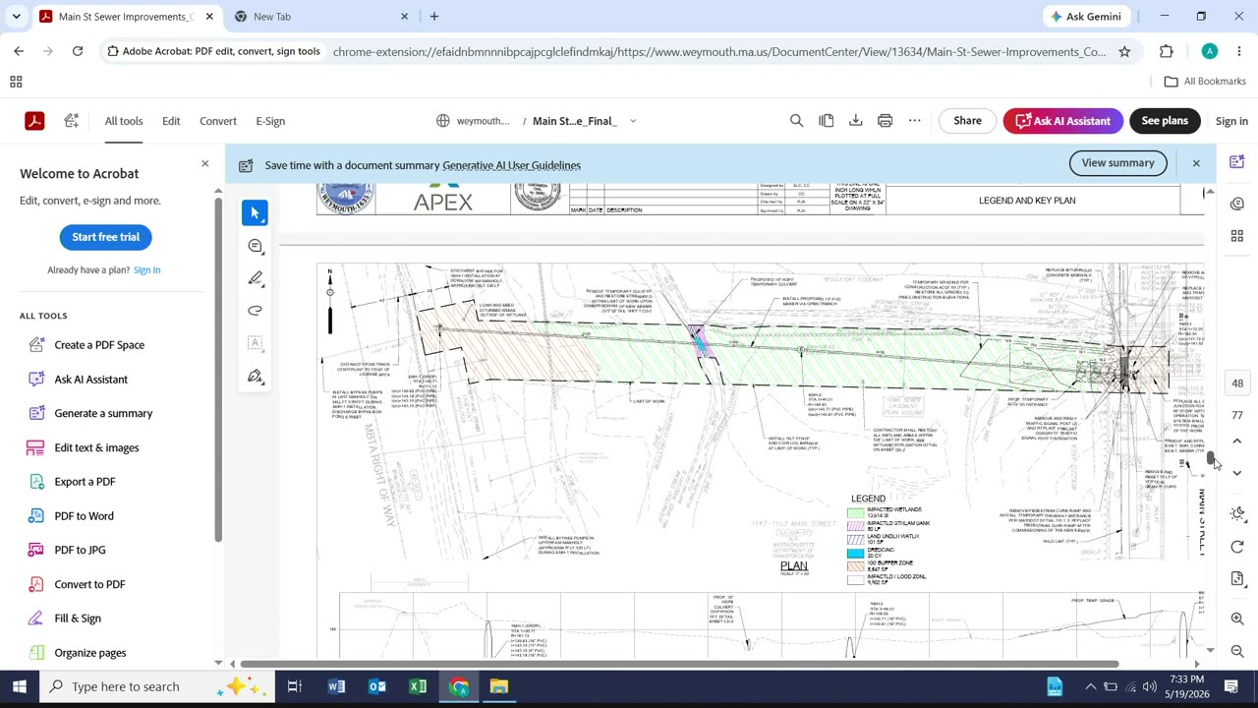Screen dimensions: 1258x708
Task: Open right rail AI assistant panel icon
Action: point(1236,161)
